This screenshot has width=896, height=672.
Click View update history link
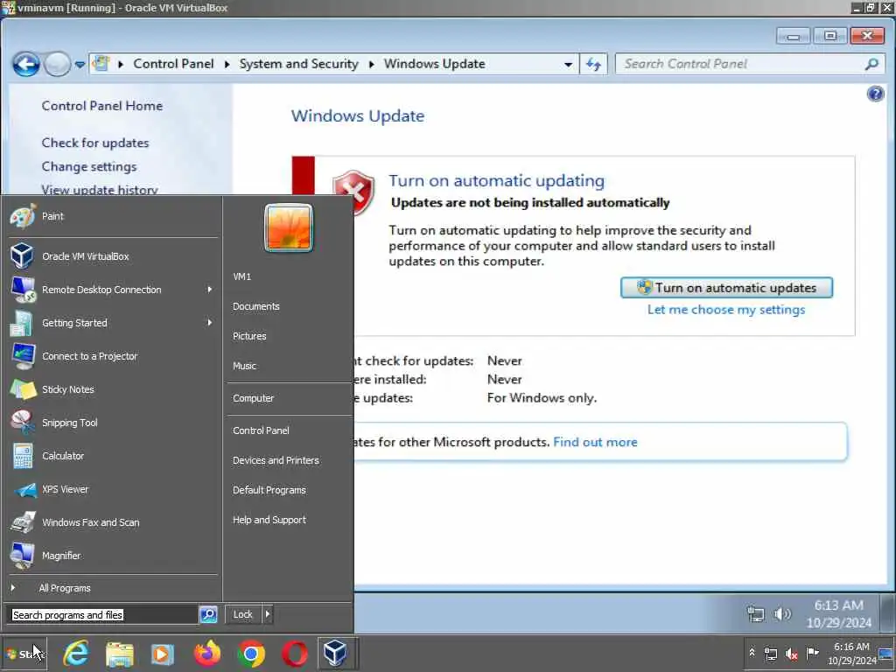point(100,190)
